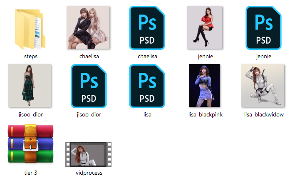
Task: Click the 'jisoo_dior' label under the PSD icon
Action: [x=89, y=115]
